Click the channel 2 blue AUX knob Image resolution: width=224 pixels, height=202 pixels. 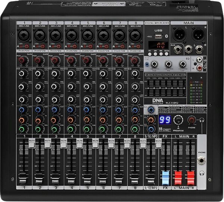coord(39,110)
